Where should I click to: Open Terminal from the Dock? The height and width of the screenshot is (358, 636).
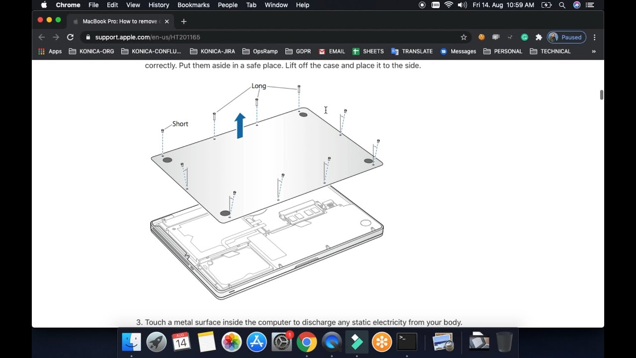(x=406, y=342)
